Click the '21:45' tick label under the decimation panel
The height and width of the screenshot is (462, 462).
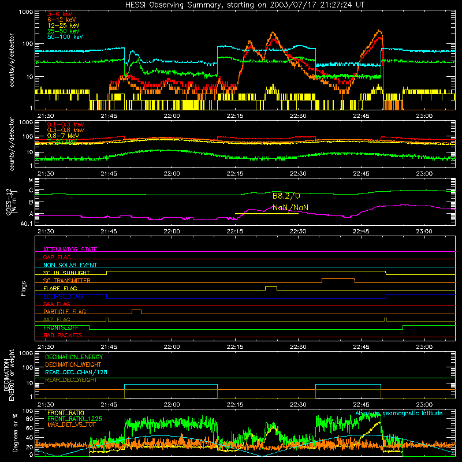pyautogui.click(x=109, y=405)
